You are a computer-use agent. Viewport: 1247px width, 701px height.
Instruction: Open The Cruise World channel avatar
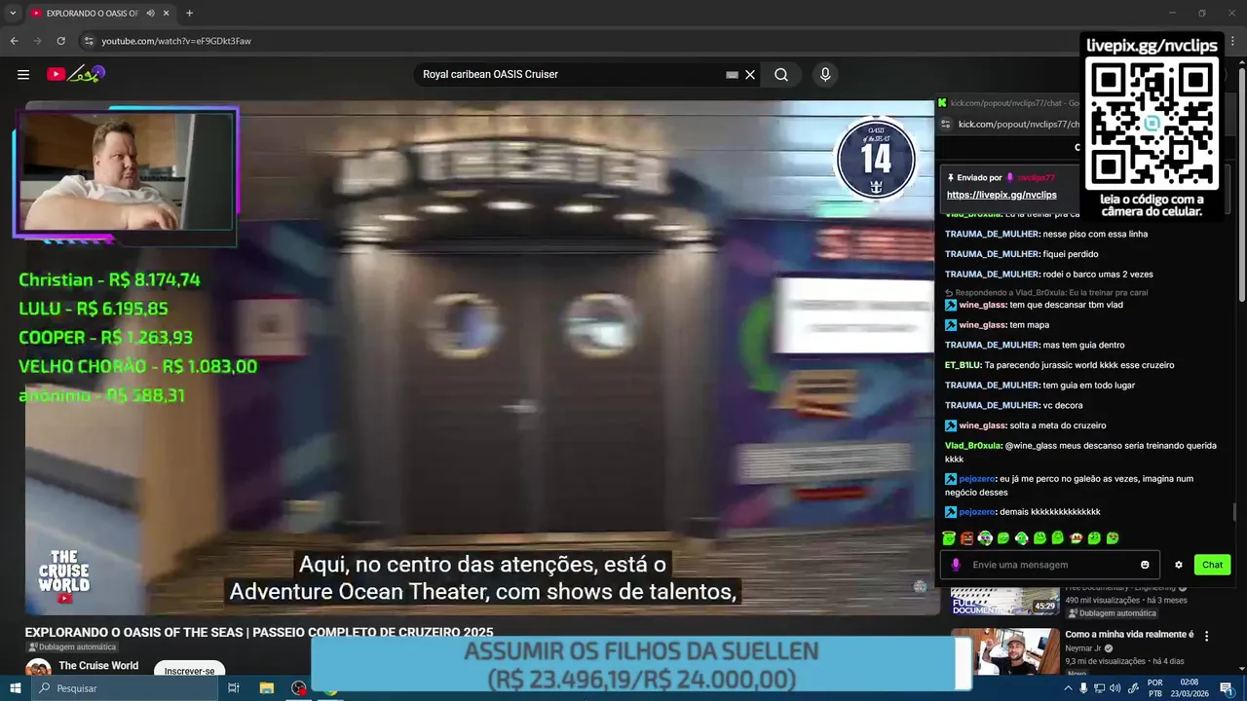38,669
